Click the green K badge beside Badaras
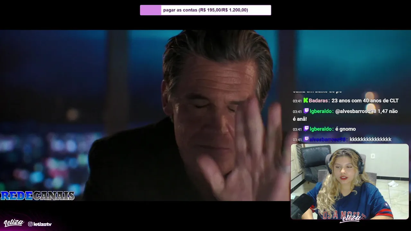411x231 pixels. coord(306,100)
